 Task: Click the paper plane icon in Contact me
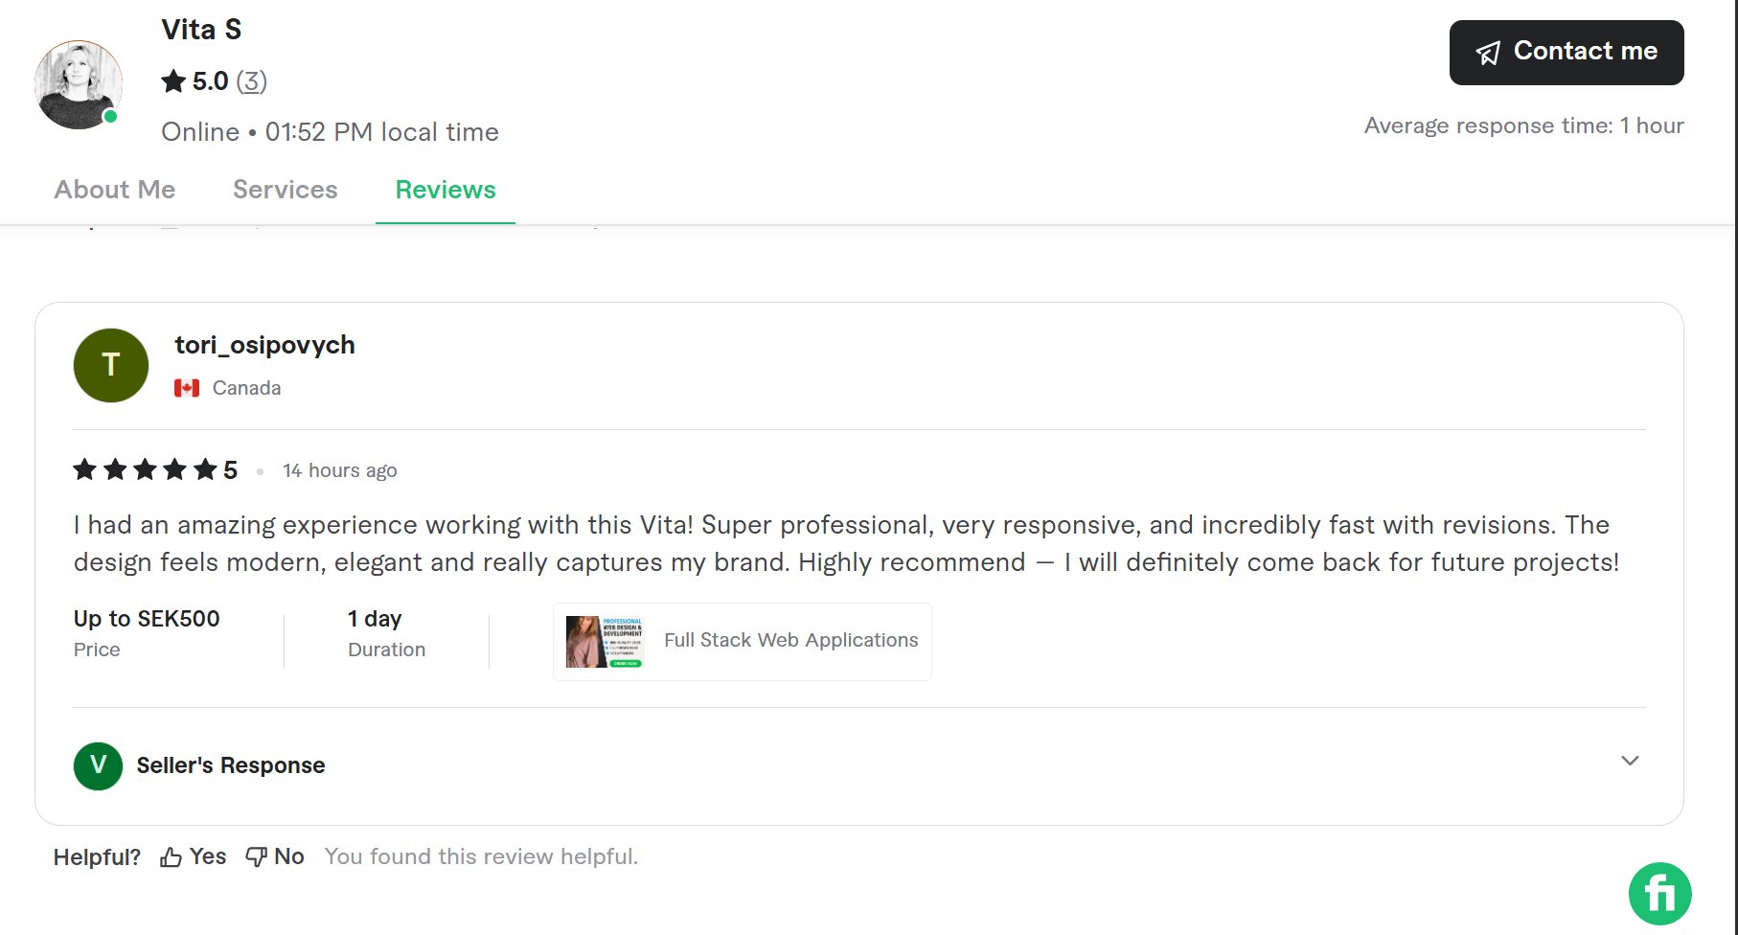coord(1488,53)
